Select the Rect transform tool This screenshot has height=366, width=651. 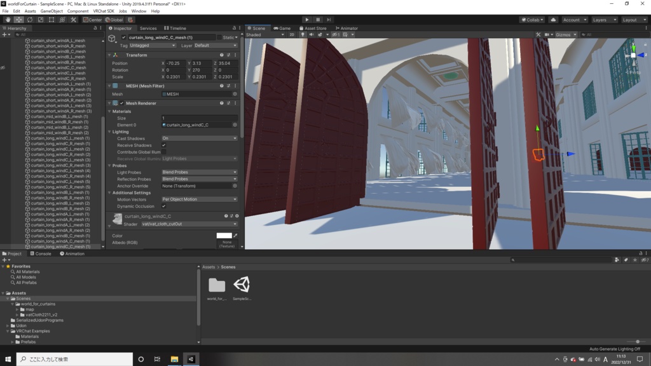click(51, 20)
